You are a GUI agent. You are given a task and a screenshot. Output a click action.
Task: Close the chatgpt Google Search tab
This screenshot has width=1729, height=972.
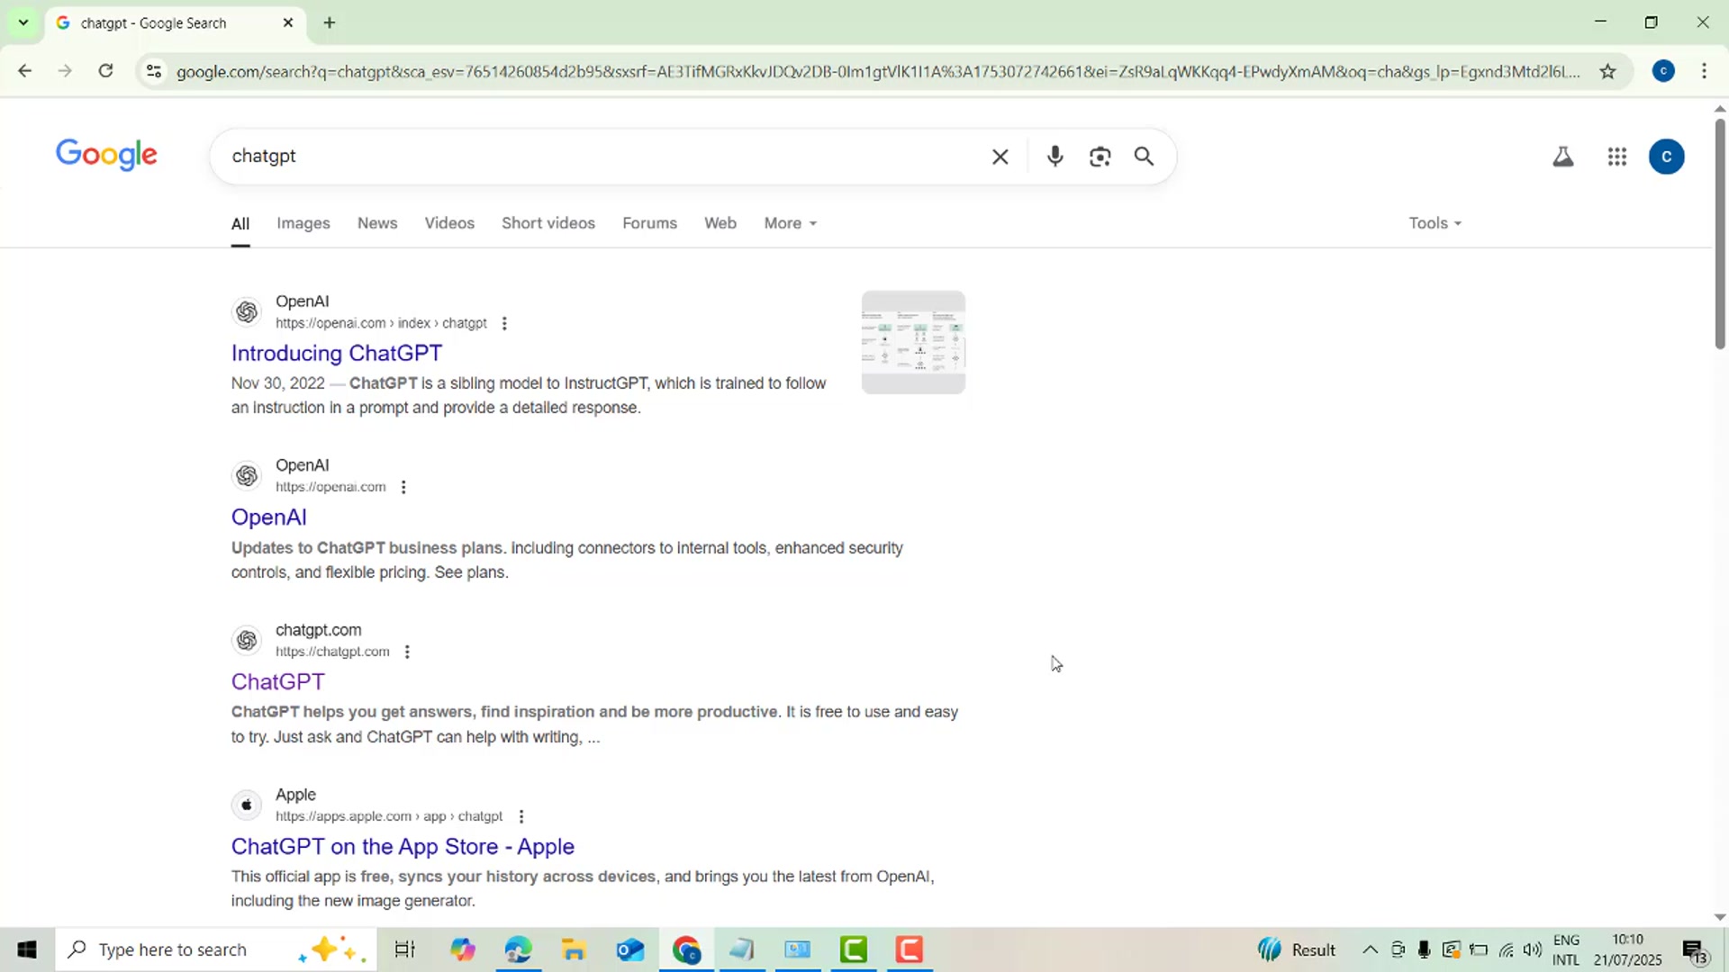pos(288,22)
